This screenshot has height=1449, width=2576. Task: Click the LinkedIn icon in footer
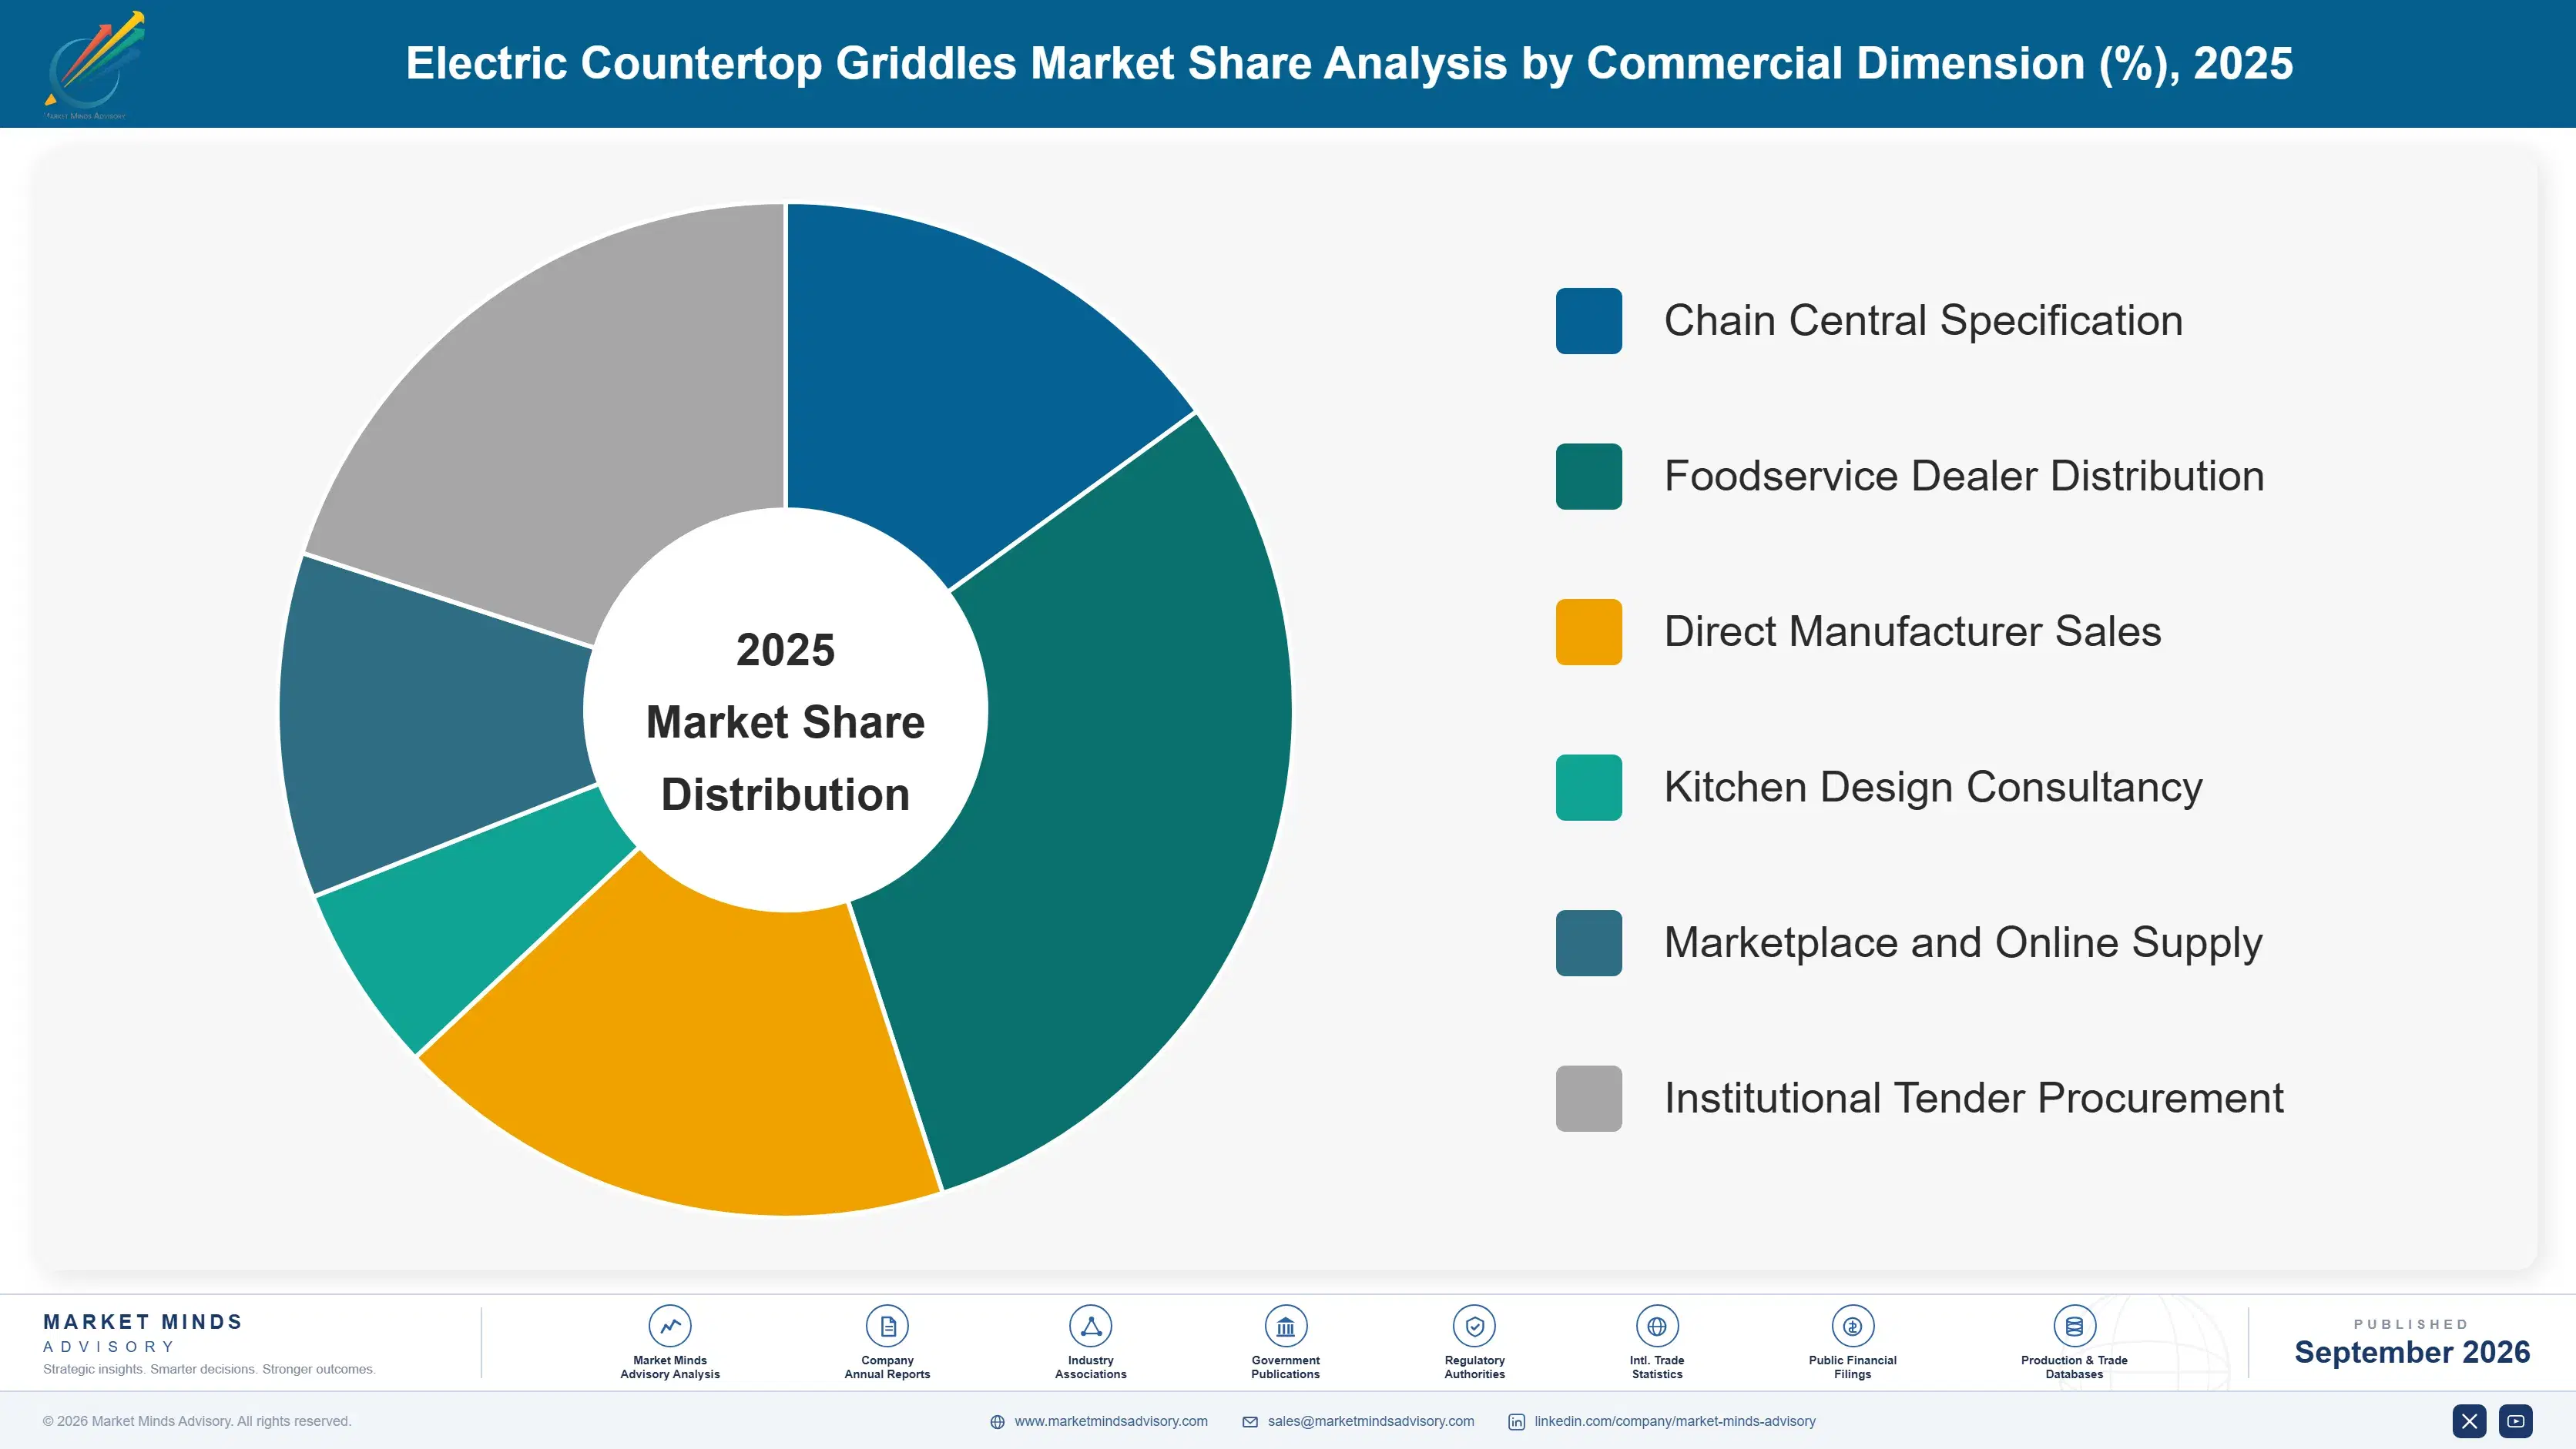1516,1421
